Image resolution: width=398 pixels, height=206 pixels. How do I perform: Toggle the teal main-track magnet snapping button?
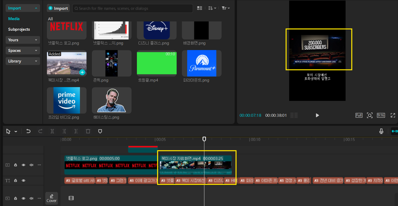(395, 131)
